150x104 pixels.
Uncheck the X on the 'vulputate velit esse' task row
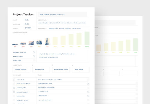tap(88, 84)
